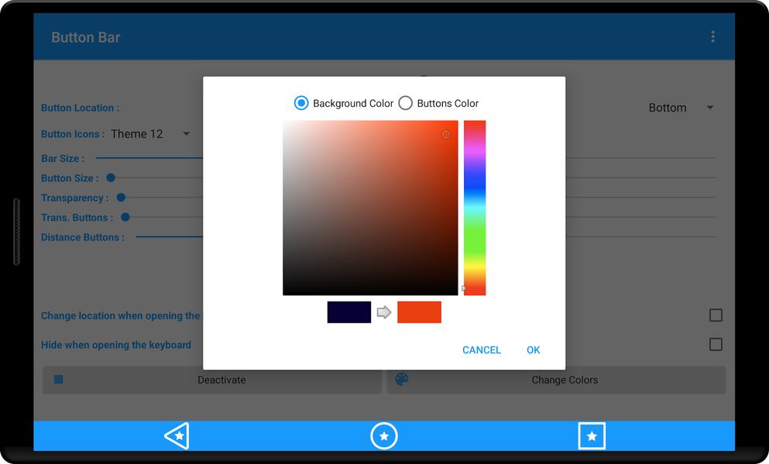The image size is (769, 464).
Task: Confirm color choice with OK
Action: coord(533,350)
